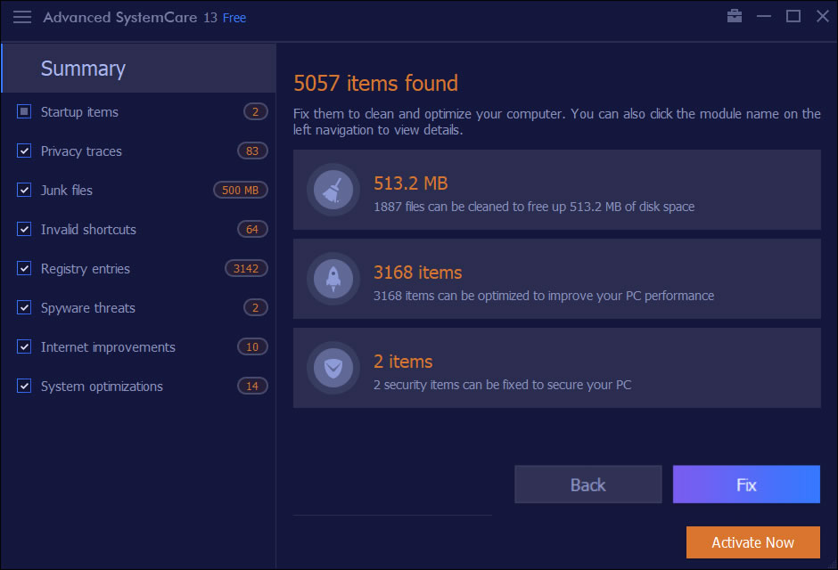Screen dimensions: 838x570
Task: Click the 513.2 MB heading
Action: click(410, 183)
